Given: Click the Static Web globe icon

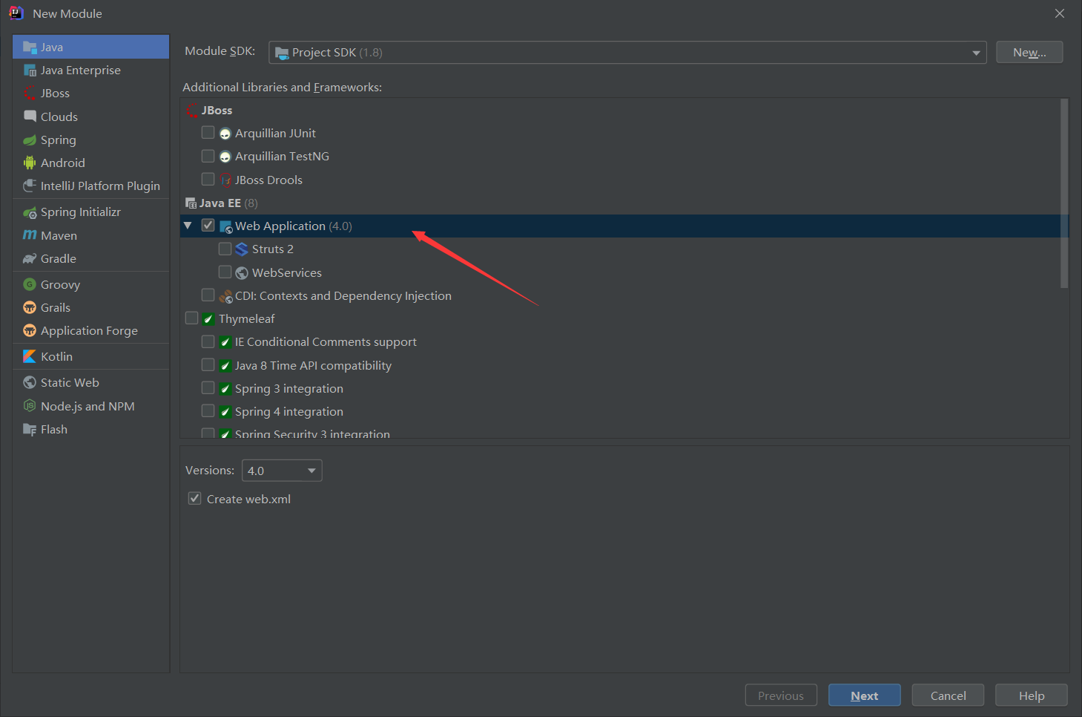Looking at the screenshot, I should (x=30, y=382).
